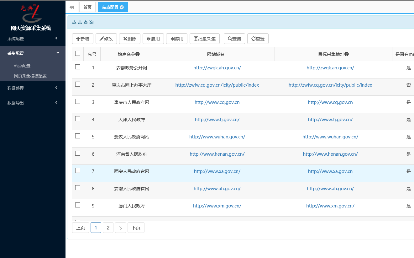Check the box for row 河南省人民政府
This screenshot has width=414, height=258.
pos(78,153)
